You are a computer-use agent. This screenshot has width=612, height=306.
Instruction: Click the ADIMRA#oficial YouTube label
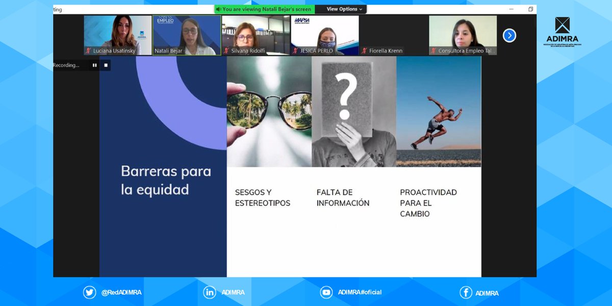tap(360, 292)
